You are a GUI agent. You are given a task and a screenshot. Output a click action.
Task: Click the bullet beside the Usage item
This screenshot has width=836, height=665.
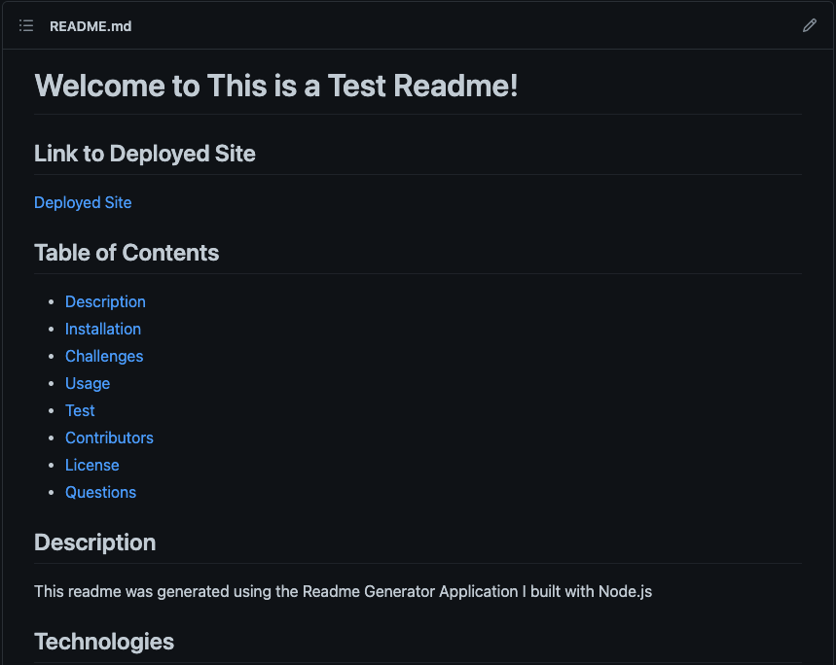[x=51, y=383]
